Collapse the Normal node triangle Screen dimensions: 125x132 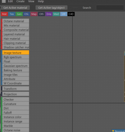pos(113,131)
